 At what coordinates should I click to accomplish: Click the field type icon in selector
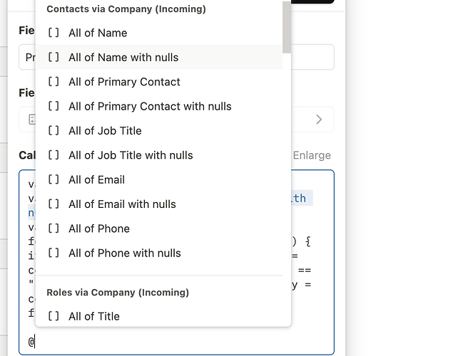32,119
